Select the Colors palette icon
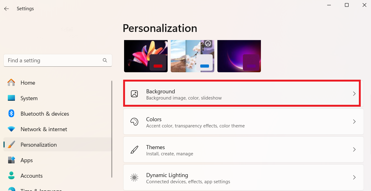The image size is (371, 191). (x=134, y=122)
